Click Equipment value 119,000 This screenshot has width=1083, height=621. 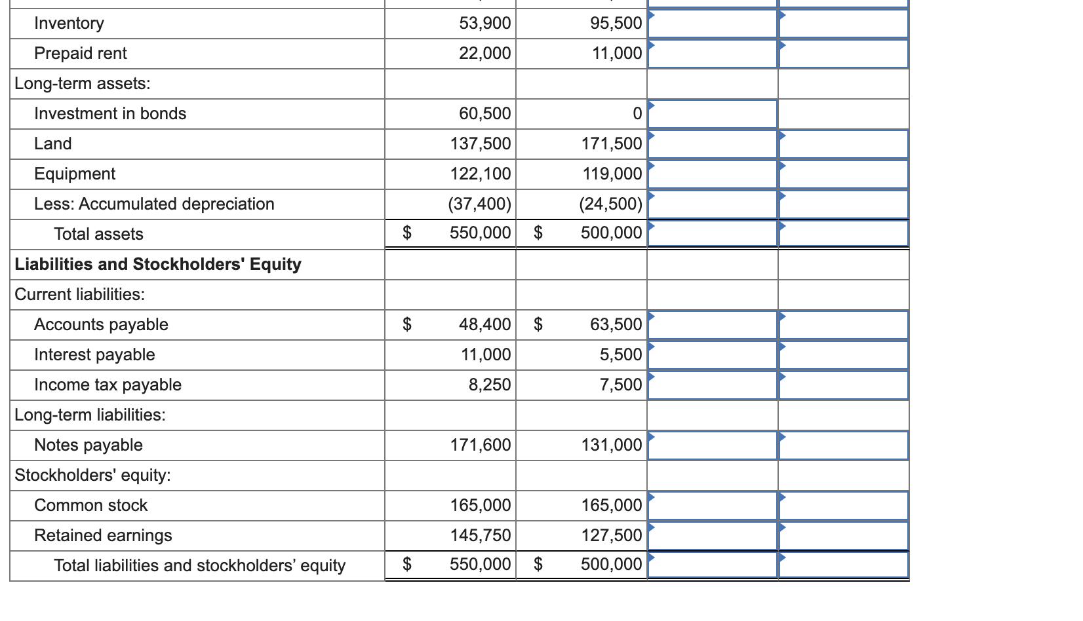(612, 174)
